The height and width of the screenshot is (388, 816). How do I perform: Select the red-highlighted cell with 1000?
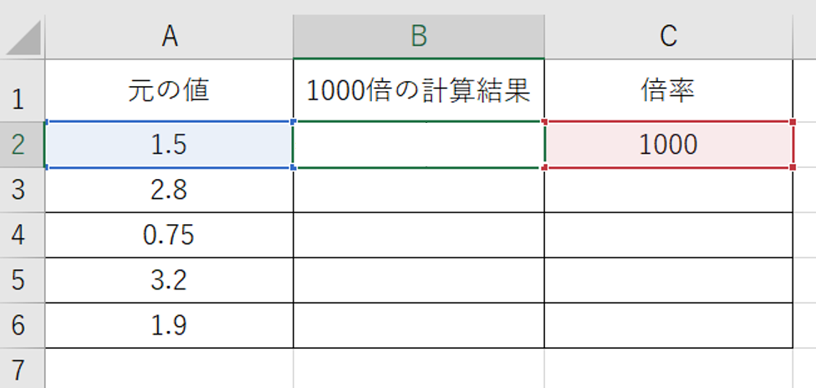(669, 145)
